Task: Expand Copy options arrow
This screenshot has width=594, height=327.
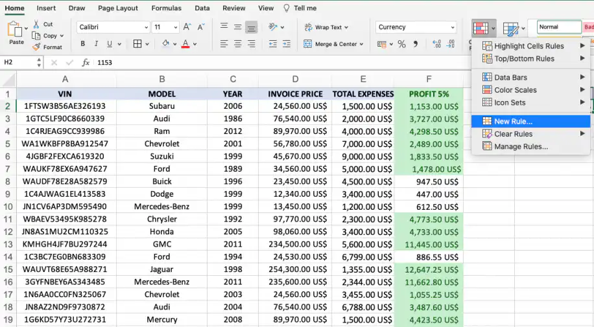Action: (x=62, y=36)
